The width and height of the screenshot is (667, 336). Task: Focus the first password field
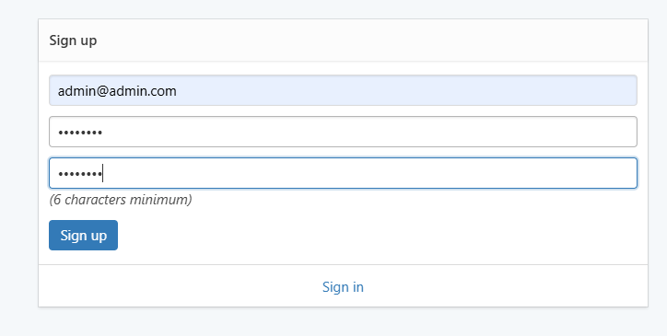click(343, 132)
